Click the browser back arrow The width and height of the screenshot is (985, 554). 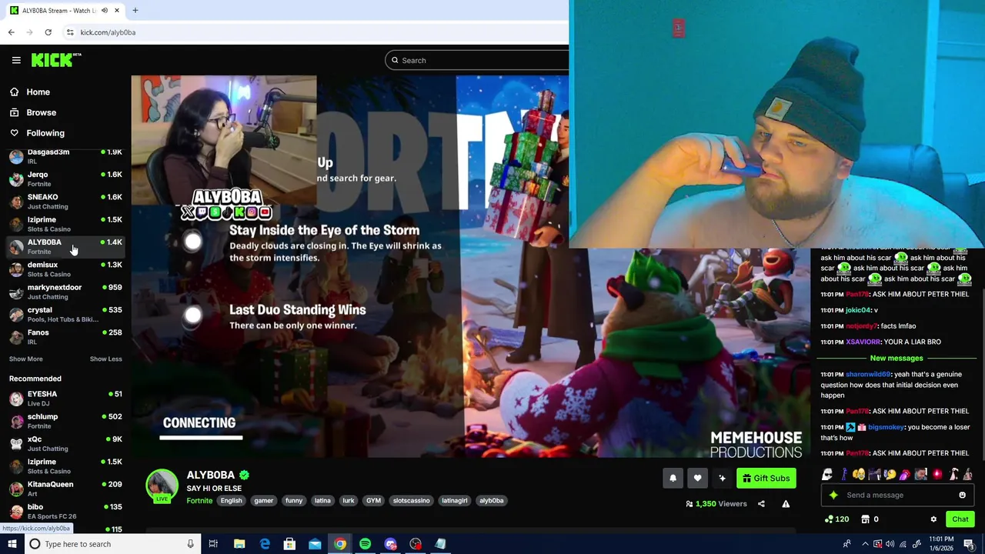tap(11, 32)
